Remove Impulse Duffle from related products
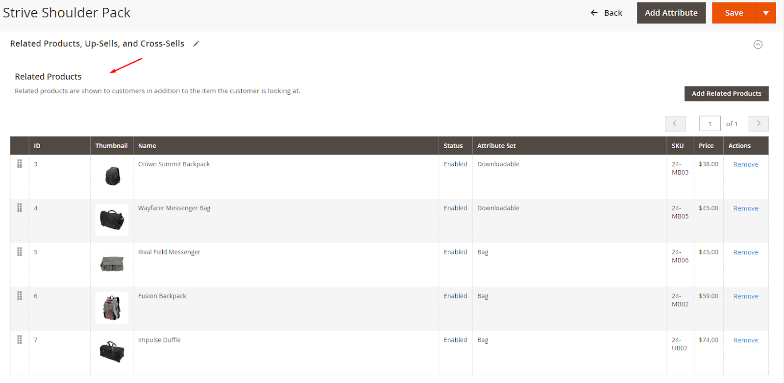 point(746,340)
